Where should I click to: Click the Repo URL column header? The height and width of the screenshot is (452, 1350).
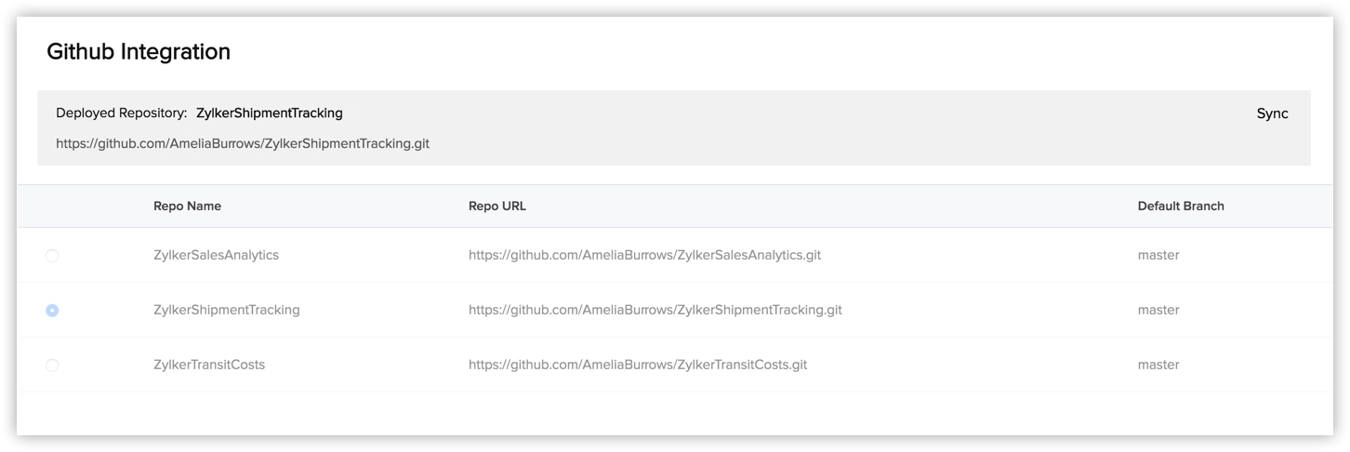click(x=497, y=206)
